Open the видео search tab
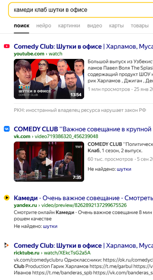The image size is (153, 280). tap(94, 26)
